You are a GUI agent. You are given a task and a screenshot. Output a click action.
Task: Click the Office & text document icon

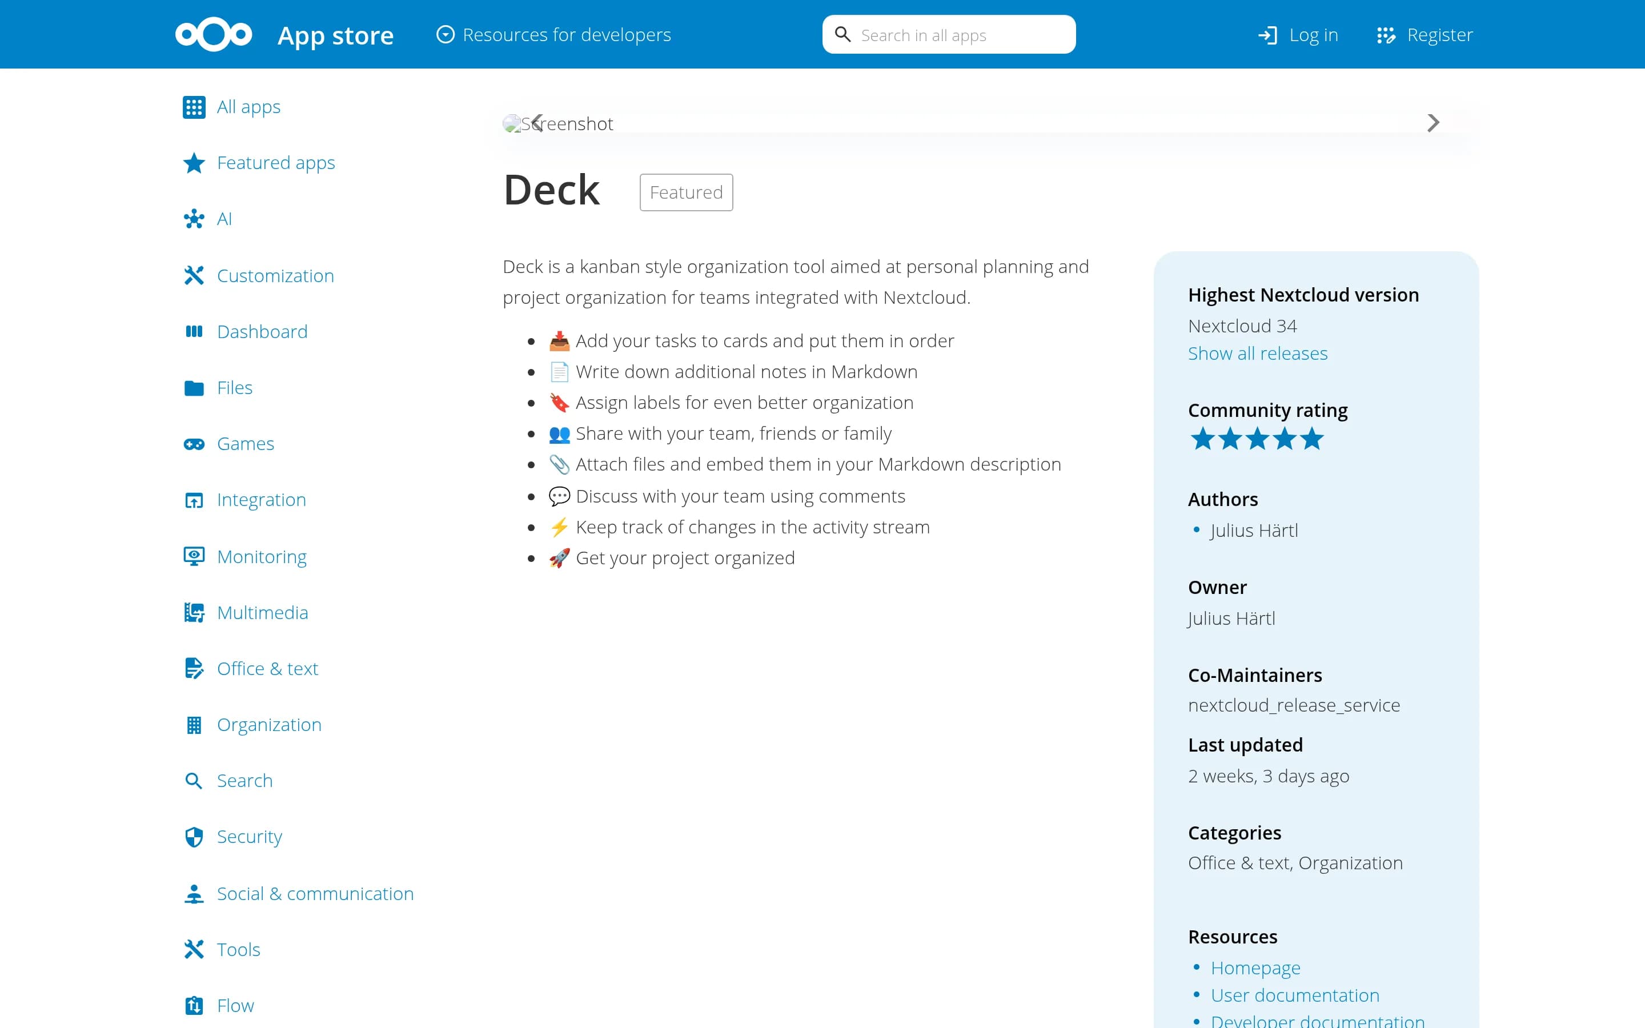point(194,668)
